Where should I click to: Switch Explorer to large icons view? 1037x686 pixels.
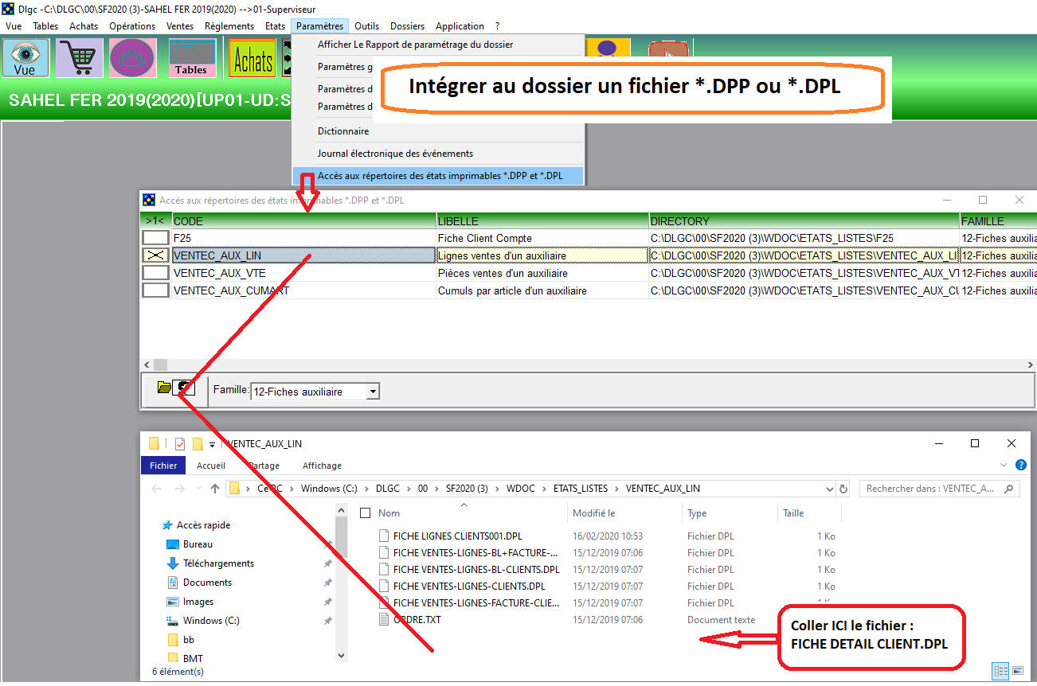tap(1019, 671)
